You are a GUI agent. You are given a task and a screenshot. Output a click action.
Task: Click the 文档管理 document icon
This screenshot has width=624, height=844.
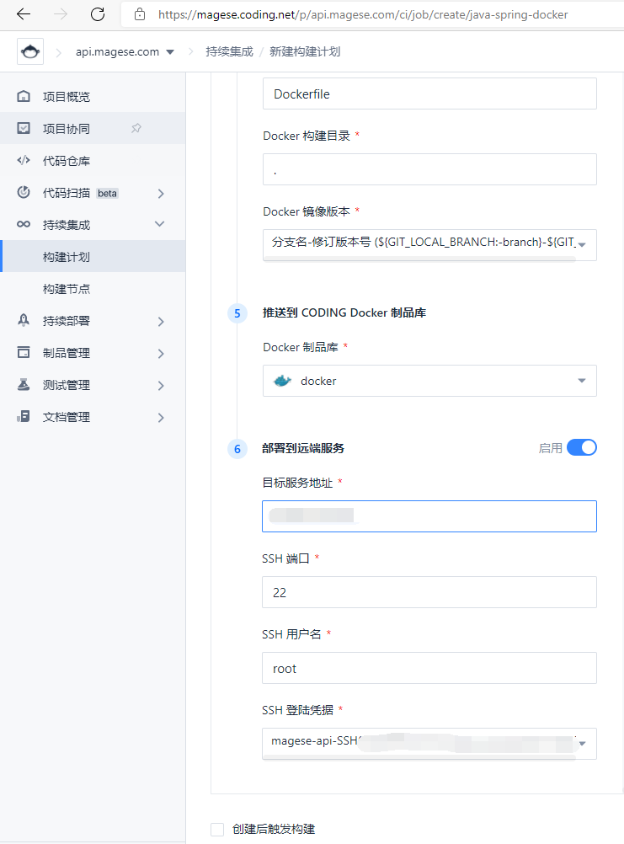click(x=24, y=417)
